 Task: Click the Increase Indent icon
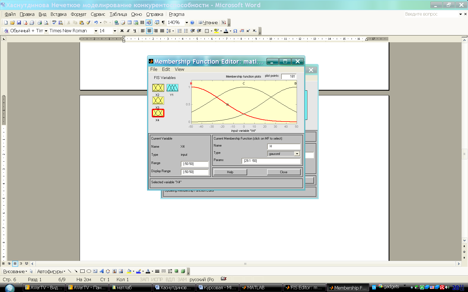[x=199, y=31]
